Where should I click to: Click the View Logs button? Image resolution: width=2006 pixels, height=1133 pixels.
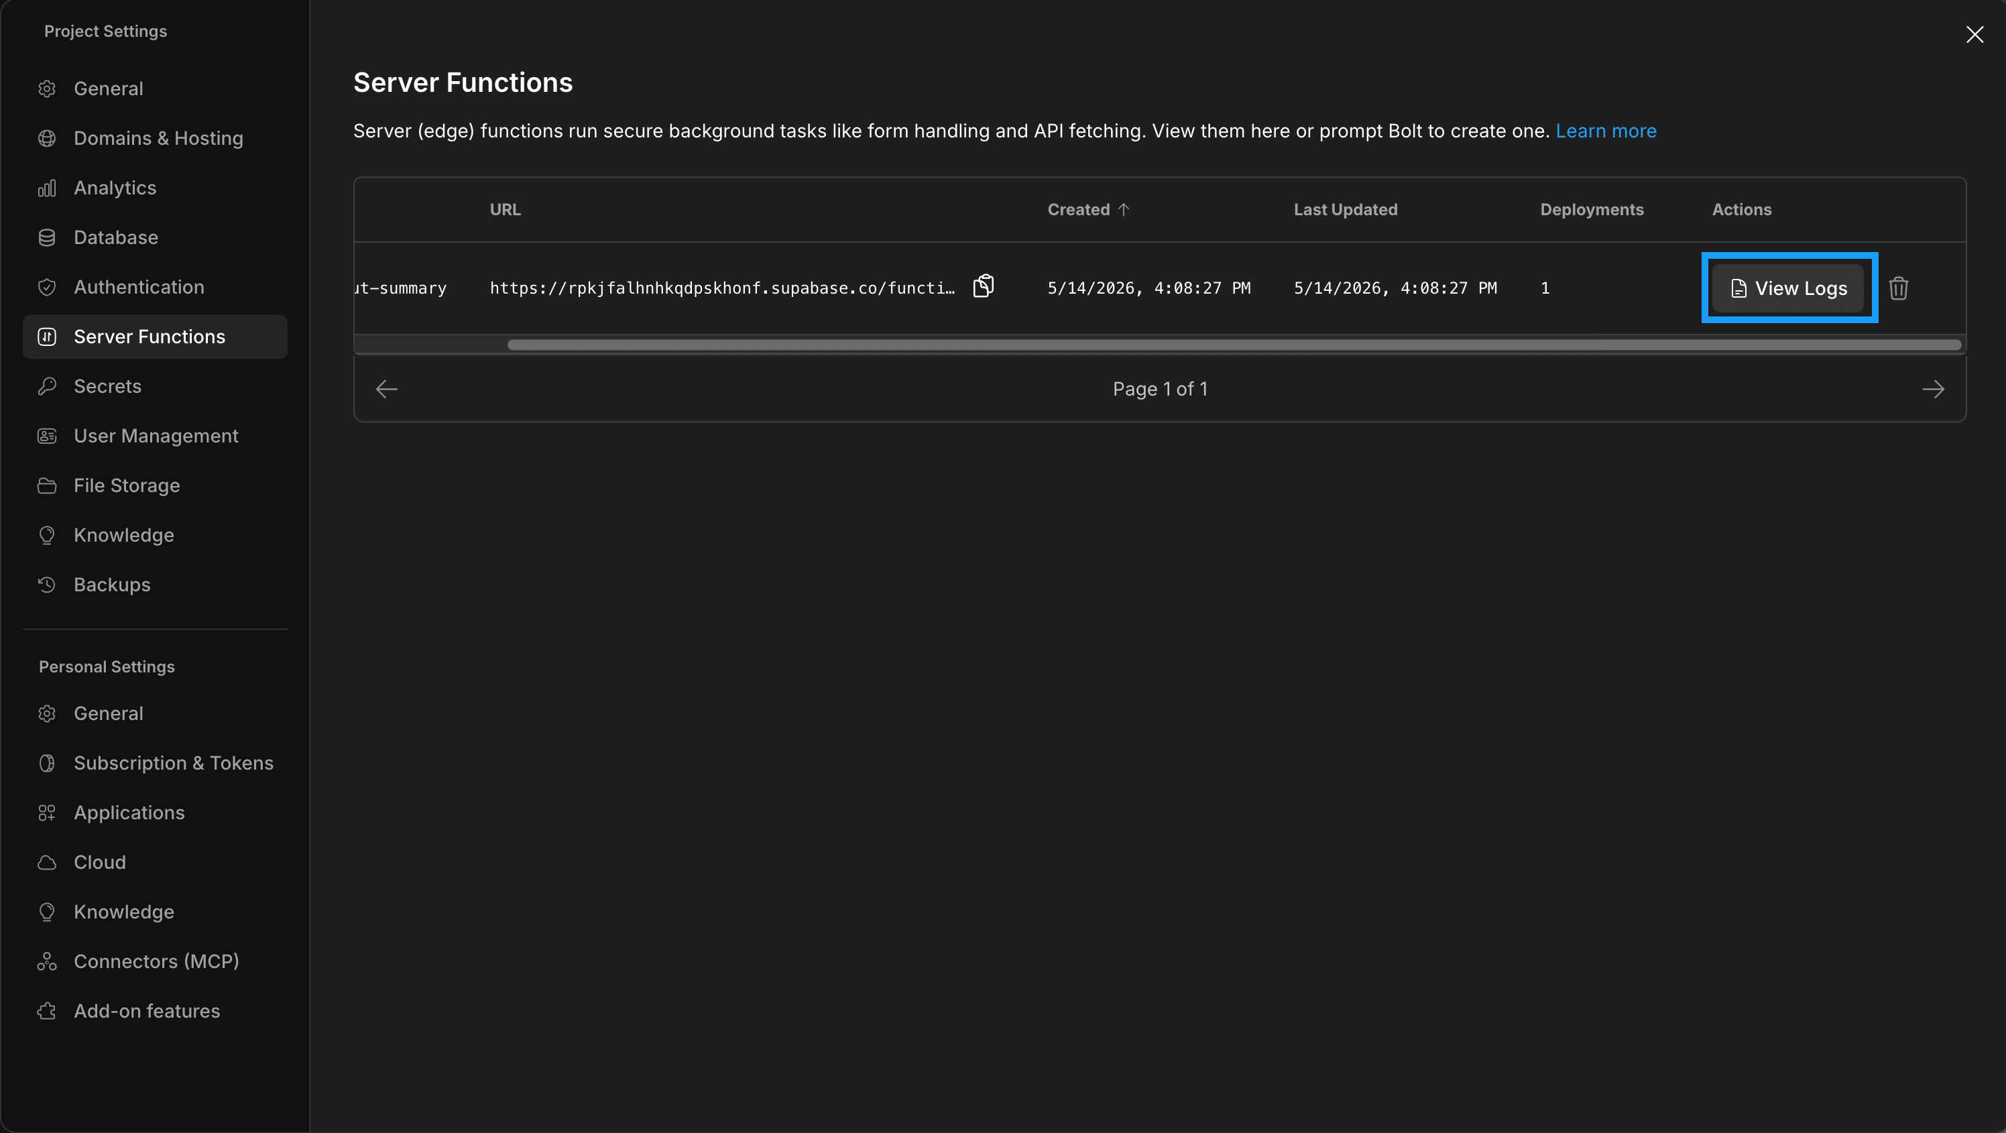(1789, 288)
